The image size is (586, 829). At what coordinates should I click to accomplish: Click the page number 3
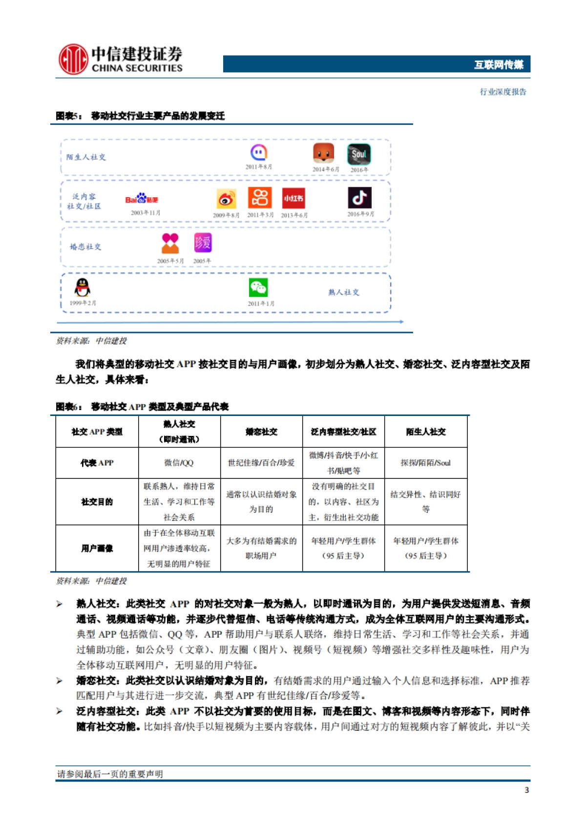click(526, 790)
